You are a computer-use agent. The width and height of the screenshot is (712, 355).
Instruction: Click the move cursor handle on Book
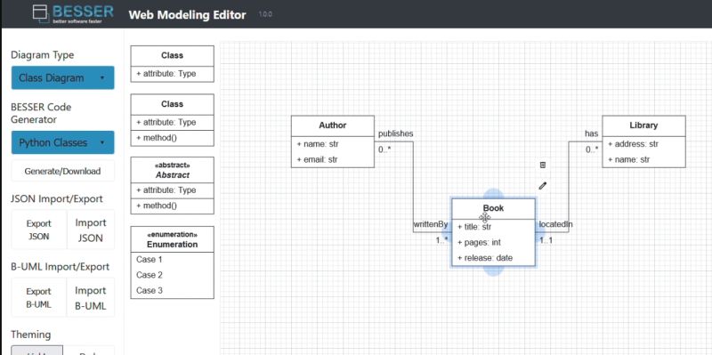pyautogui.click(x=484, y=217)
